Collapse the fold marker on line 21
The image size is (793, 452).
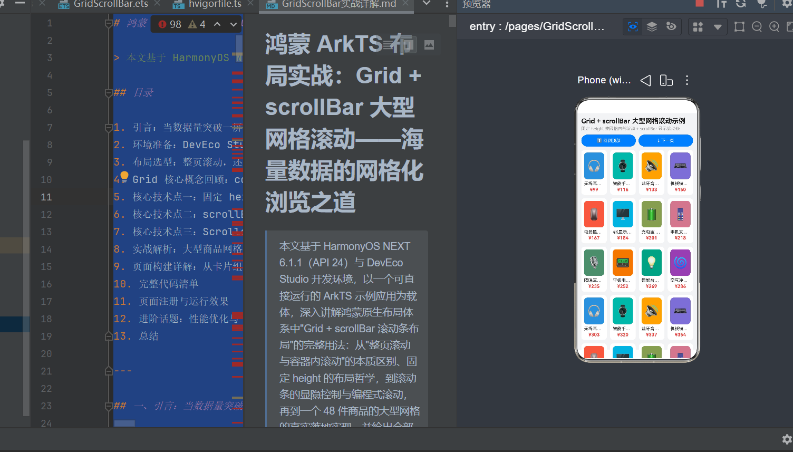point(108,371)
